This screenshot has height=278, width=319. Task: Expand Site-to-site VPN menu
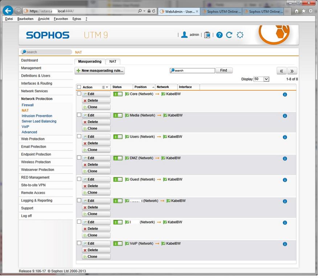pos(33,185)
